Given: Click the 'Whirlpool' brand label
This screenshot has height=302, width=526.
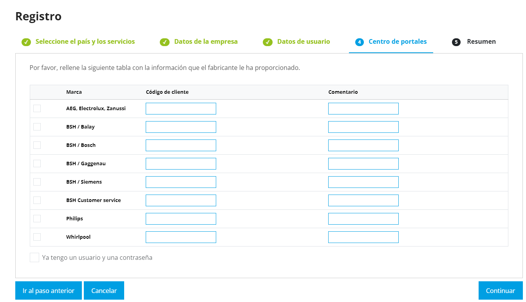Looking at the screenshot, I should (78, 237).
